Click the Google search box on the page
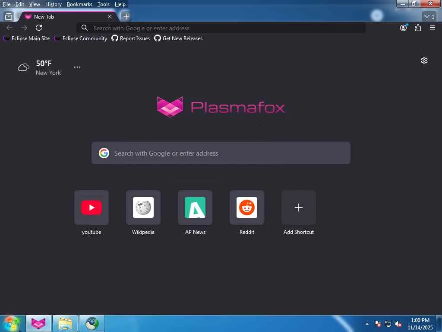The height and width of the screenshot is (332, 442). pos(221,153)
